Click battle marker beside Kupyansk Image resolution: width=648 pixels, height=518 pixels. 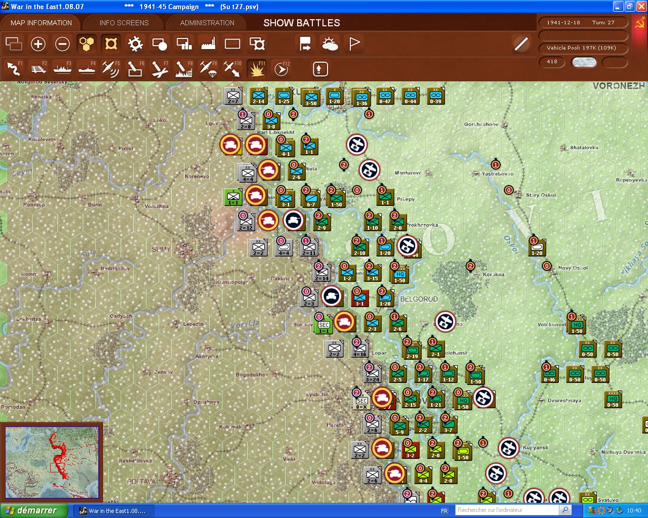(x=509, y=448)
